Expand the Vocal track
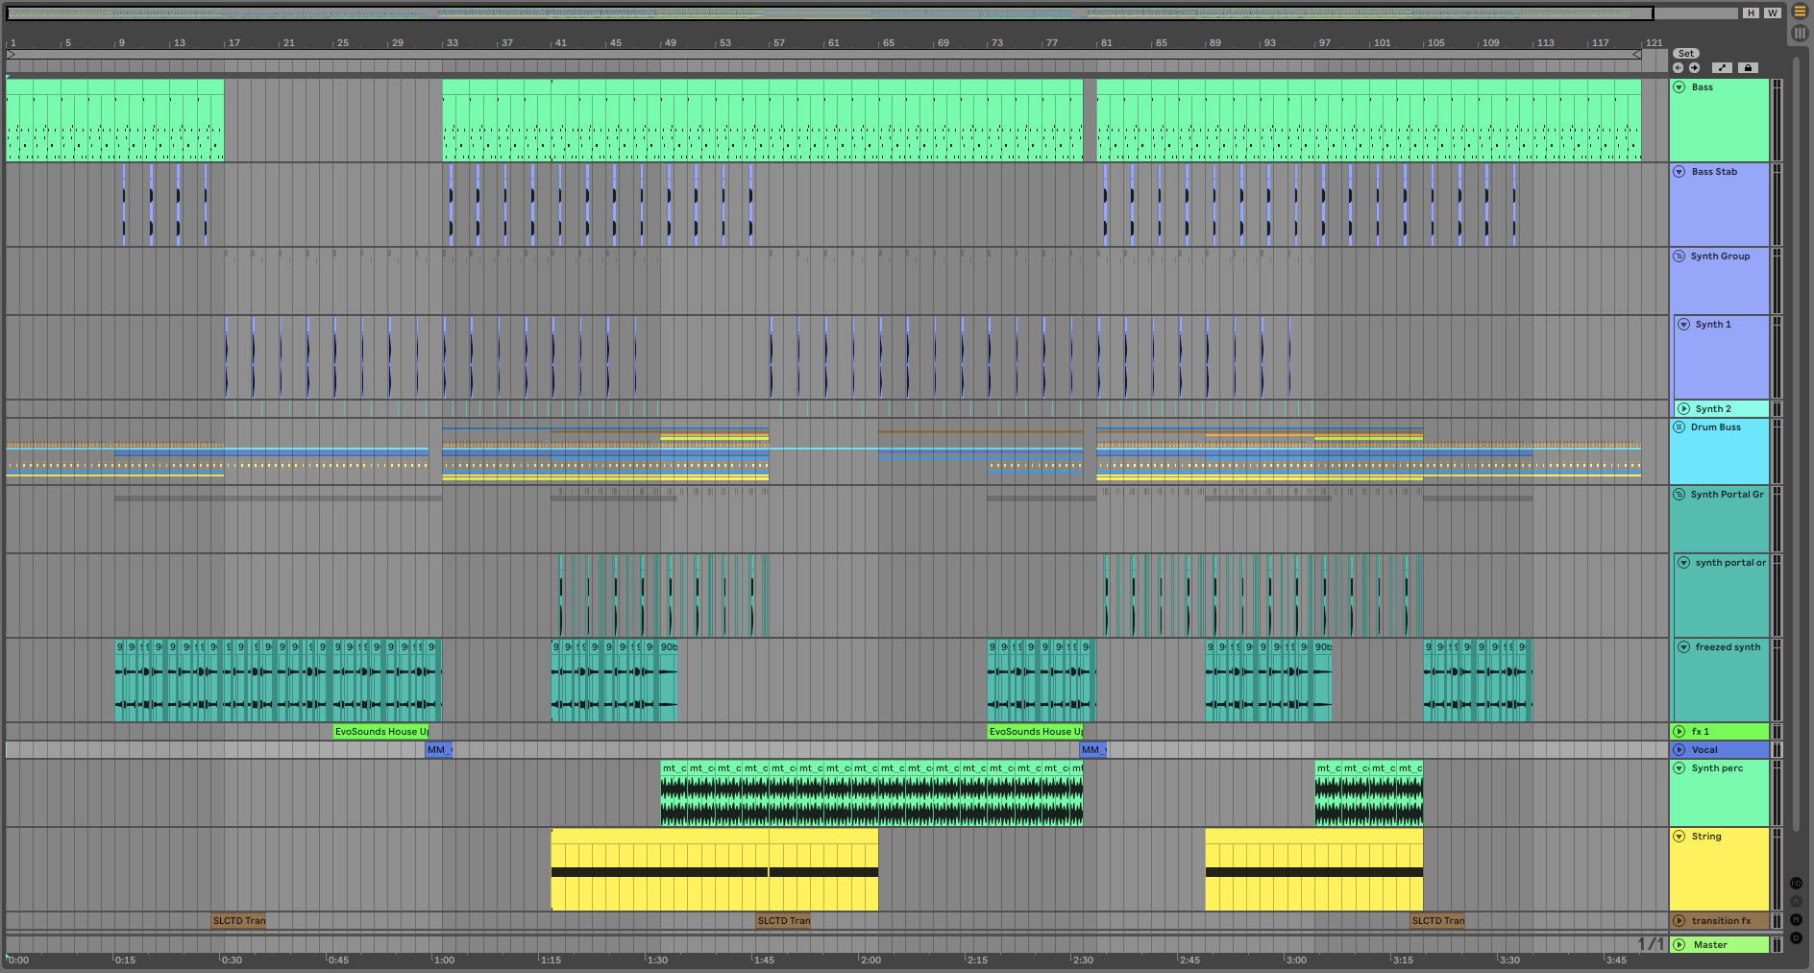This screenshot has width=1814, height=973. click(1679, 750)
